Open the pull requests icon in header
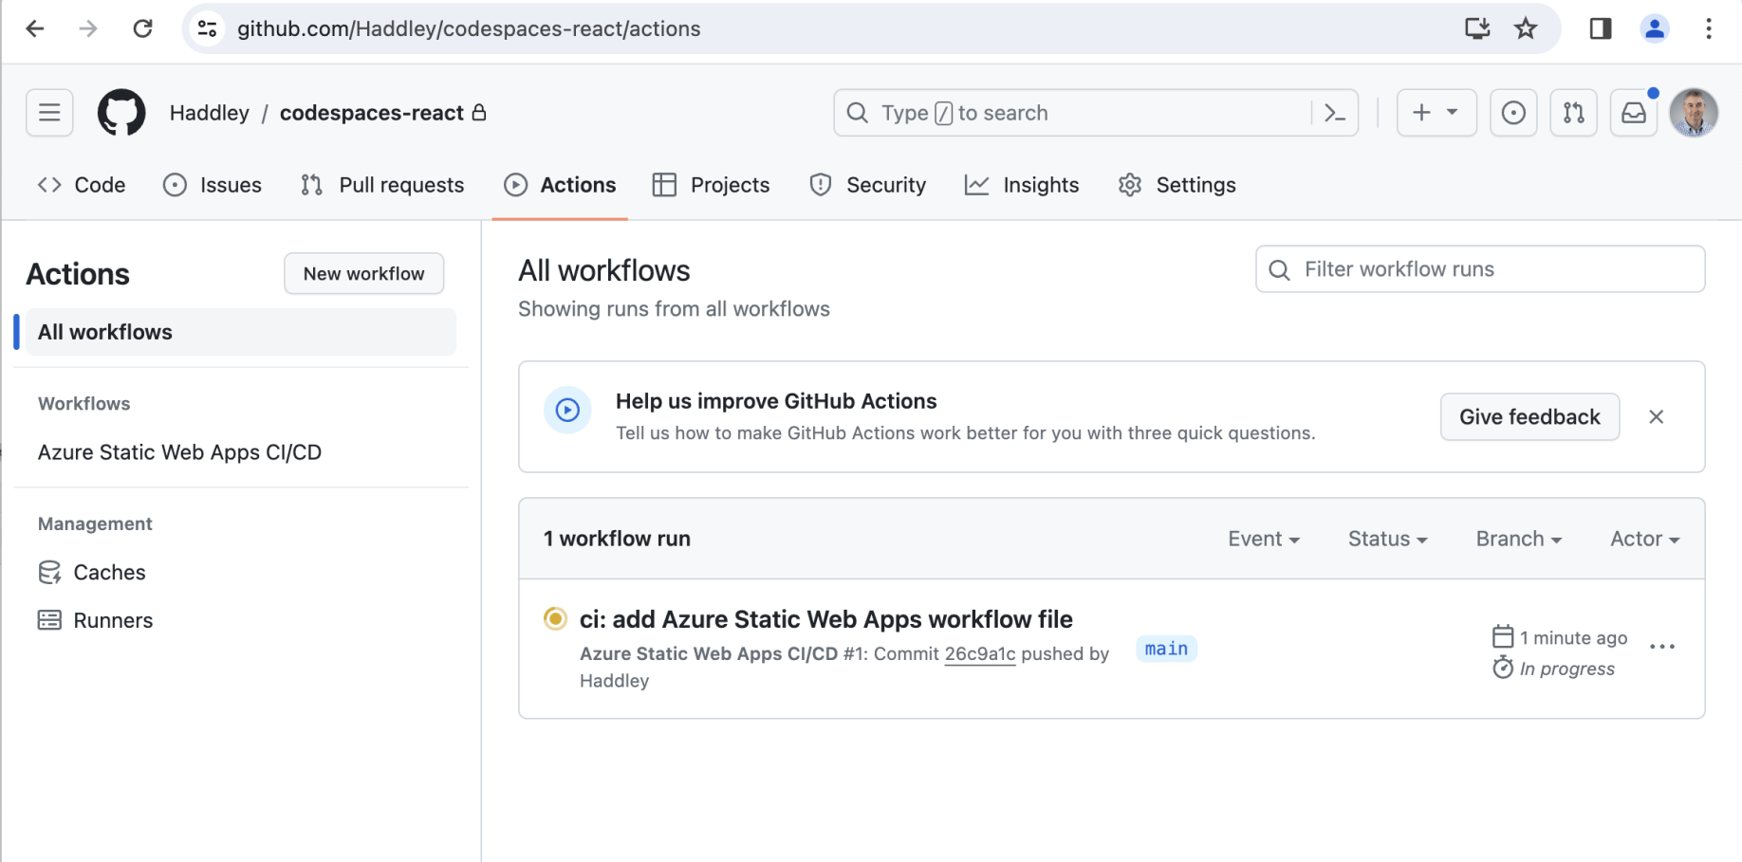The height and width of the screenshot is (862, 1742). (x=1573, y=113)
